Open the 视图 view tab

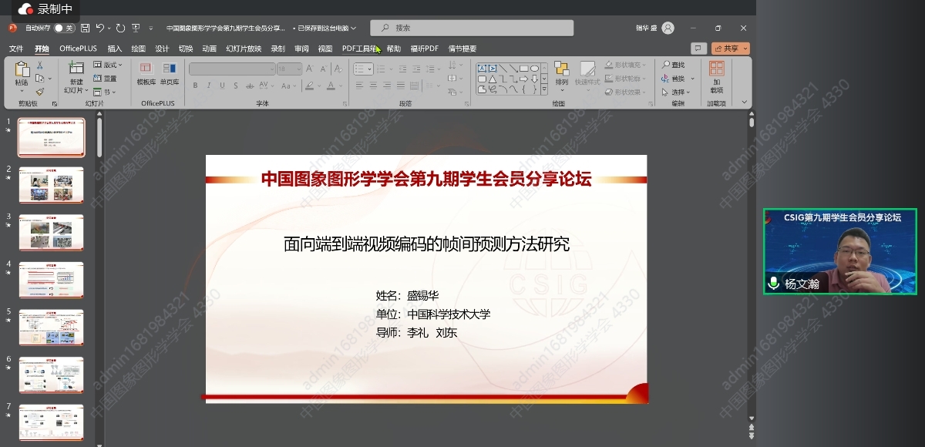325,49
